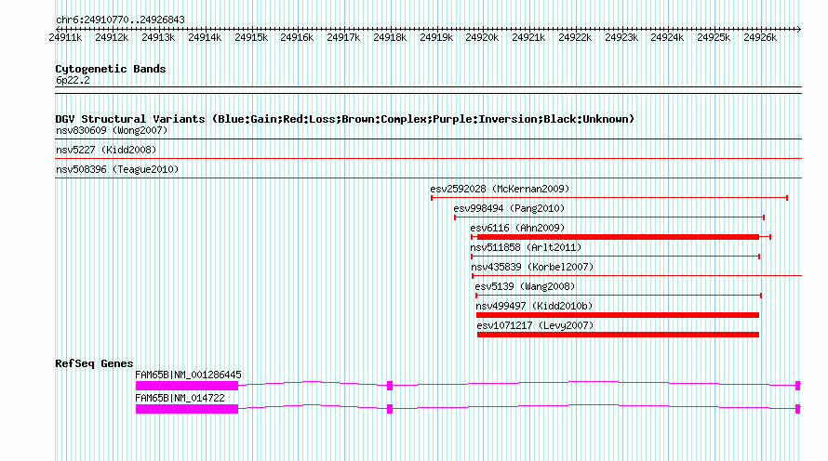Click the 24918k ruler position
The height and width of the screenshot is (461, 828).
tap(390, 37)
